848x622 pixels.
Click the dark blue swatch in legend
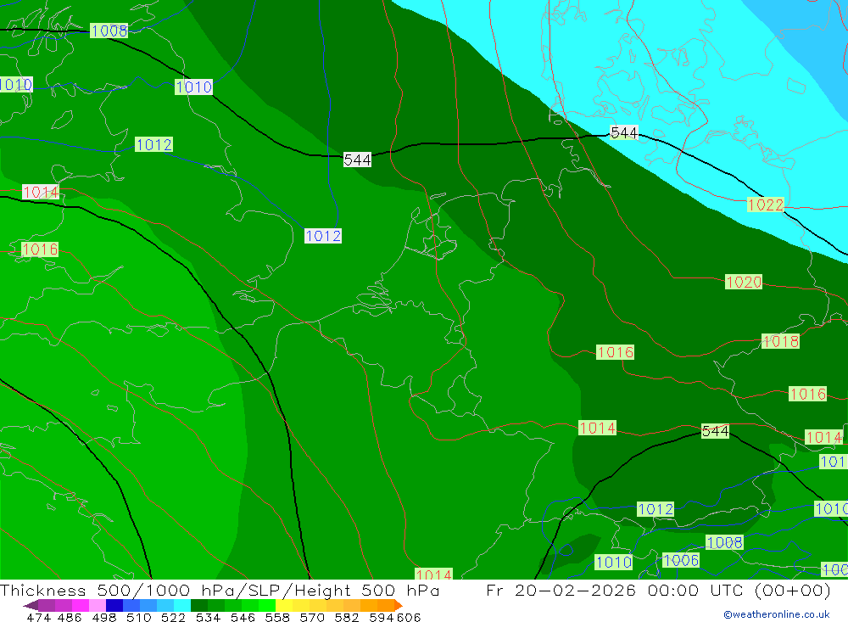[114, 605]
